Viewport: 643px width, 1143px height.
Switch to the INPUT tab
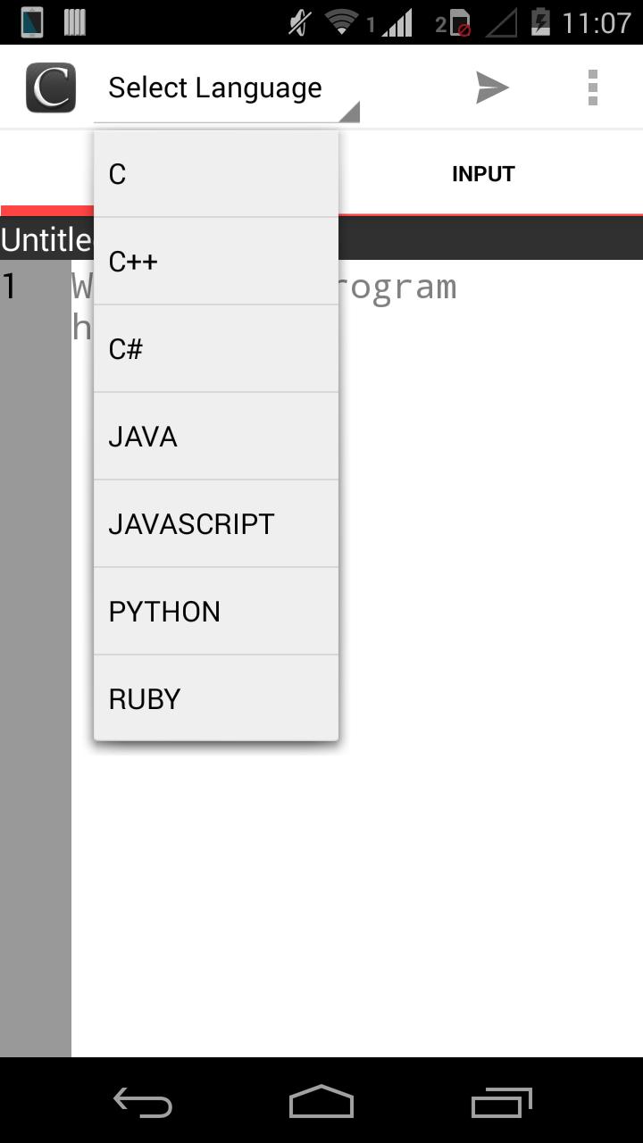(x=483, y=173)
